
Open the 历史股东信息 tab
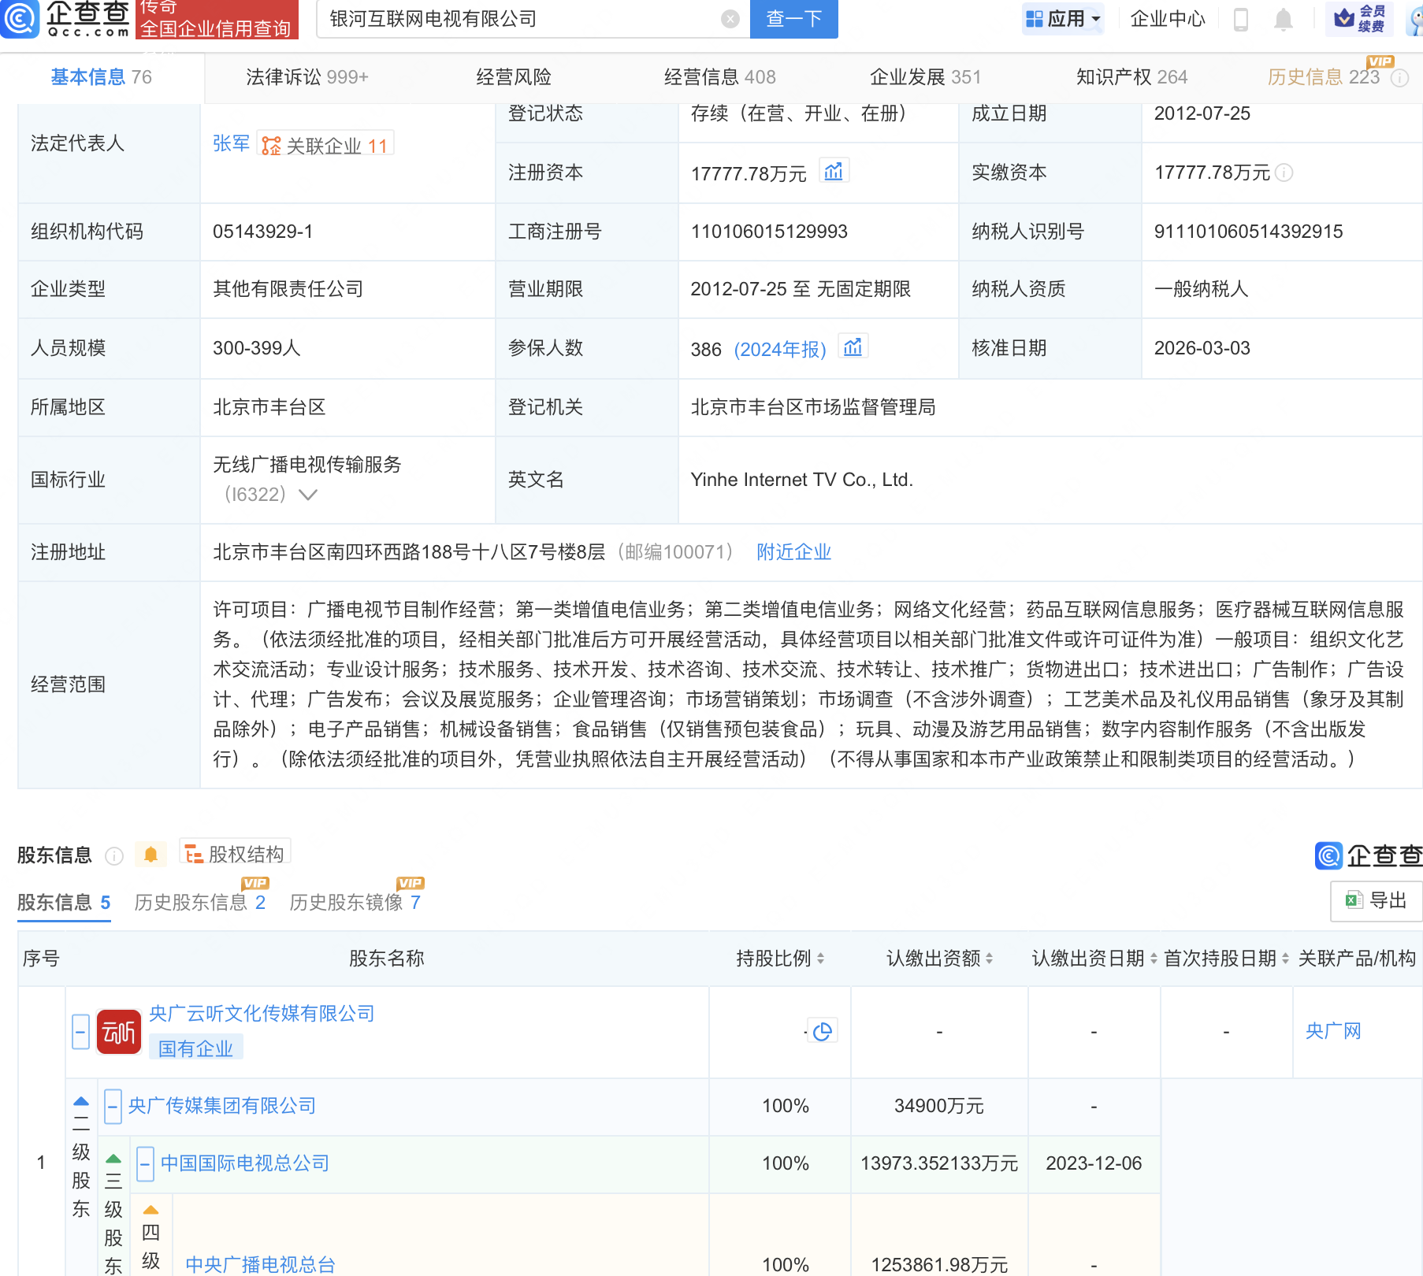[x=199, y=902]
